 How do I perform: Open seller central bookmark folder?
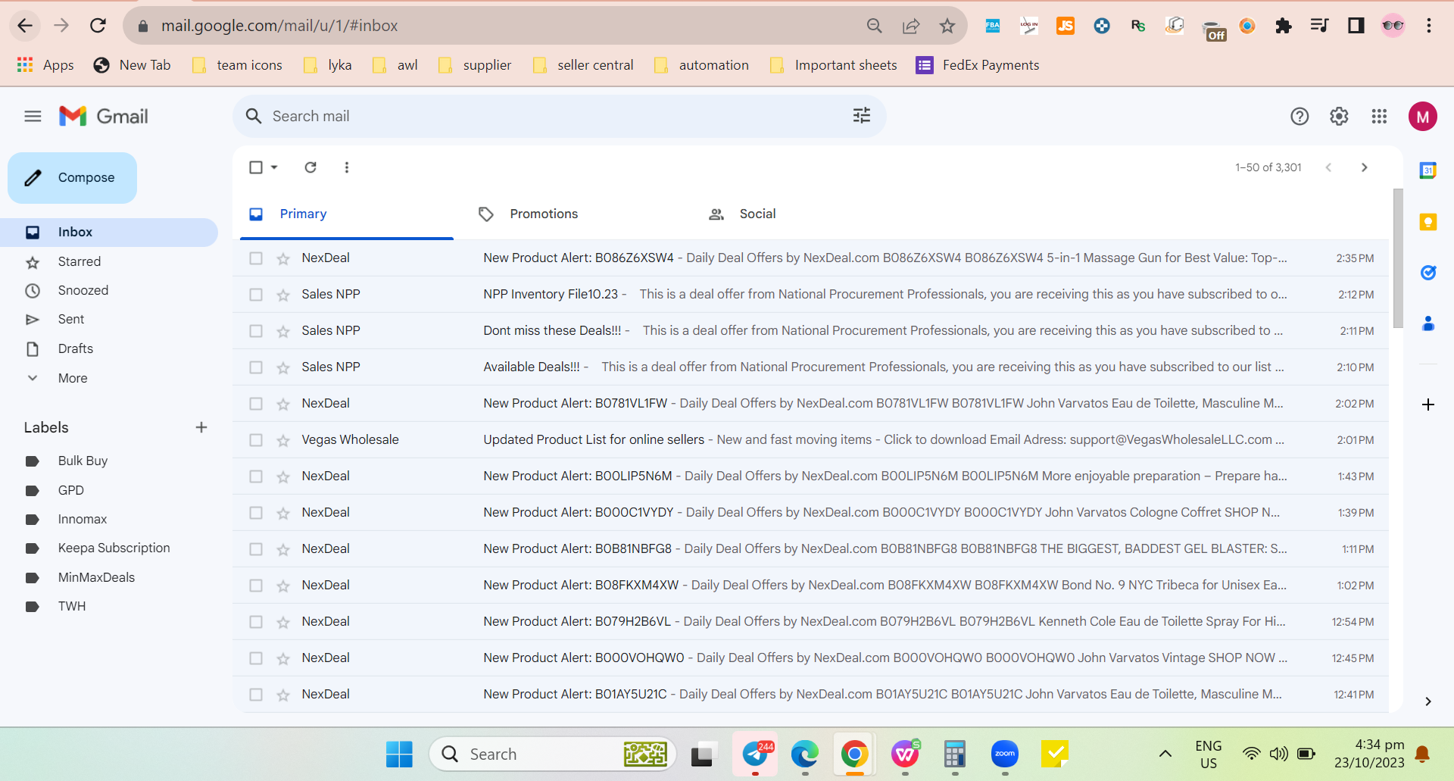(x=583, y=65)
